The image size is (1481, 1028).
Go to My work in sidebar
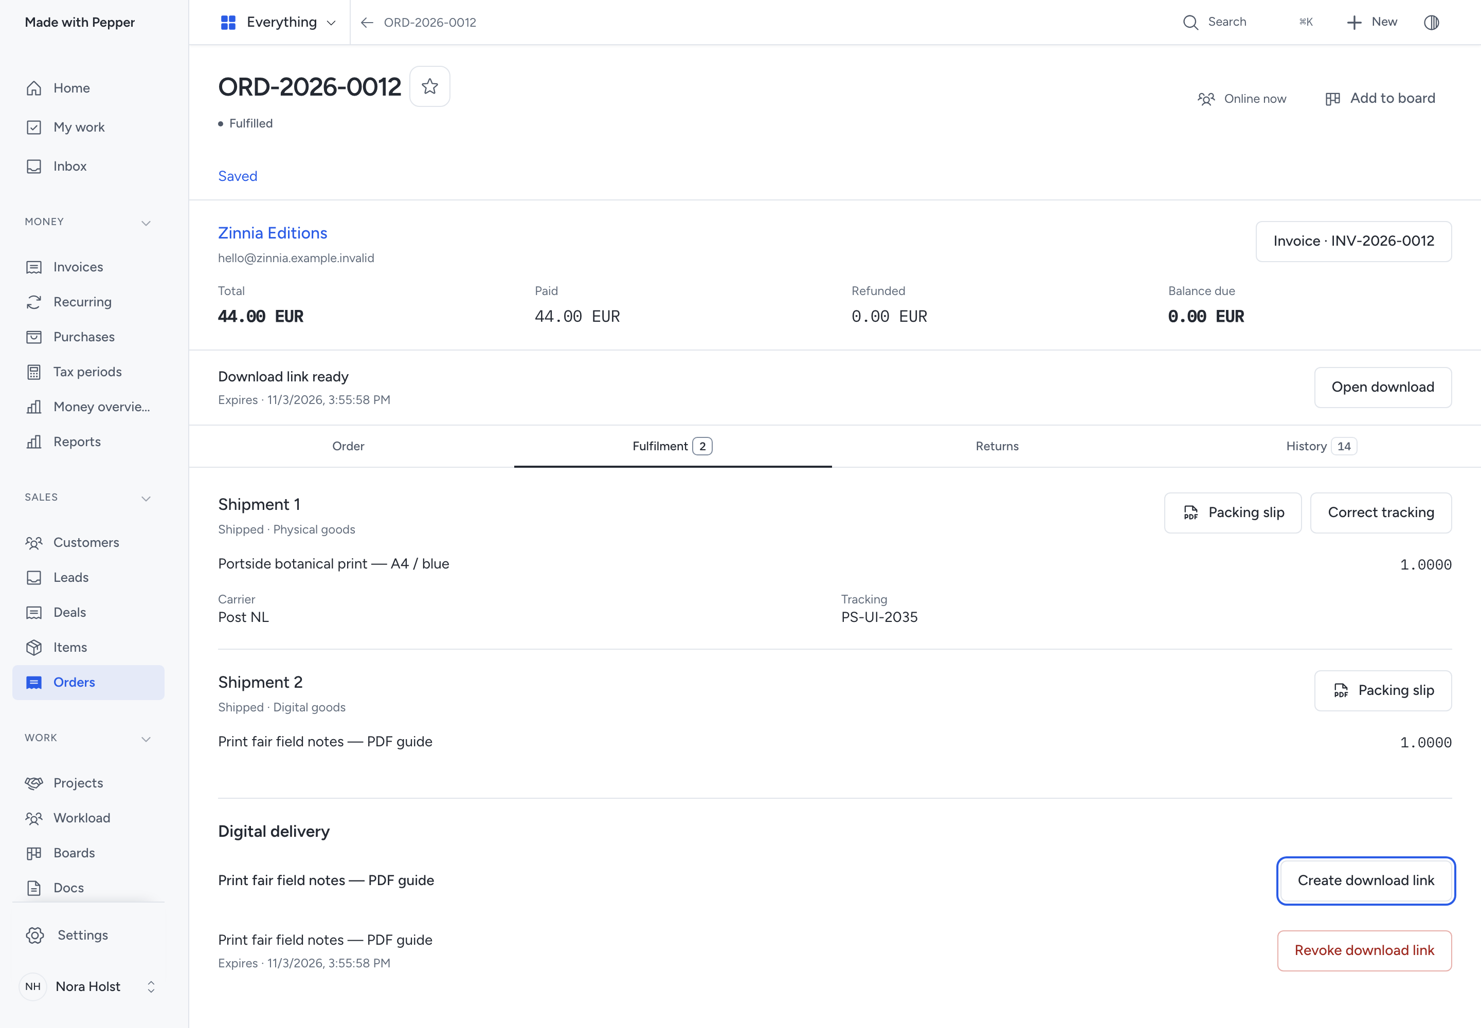click(88, 127)
